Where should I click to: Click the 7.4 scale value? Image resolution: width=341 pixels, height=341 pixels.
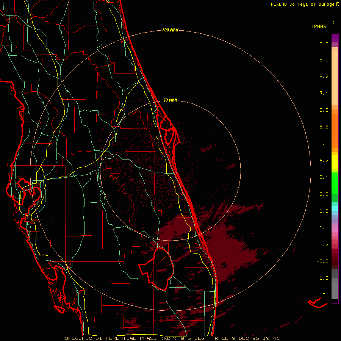coord(324,93)
